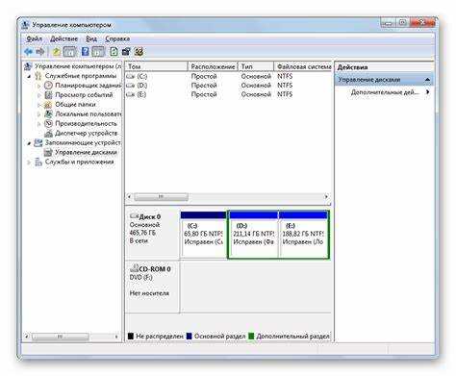
Task: Select the (D:) volume name in list
Action: [x=141, y=86]
